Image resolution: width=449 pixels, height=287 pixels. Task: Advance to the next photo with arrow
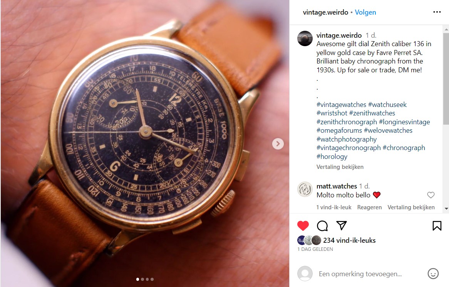278,143
